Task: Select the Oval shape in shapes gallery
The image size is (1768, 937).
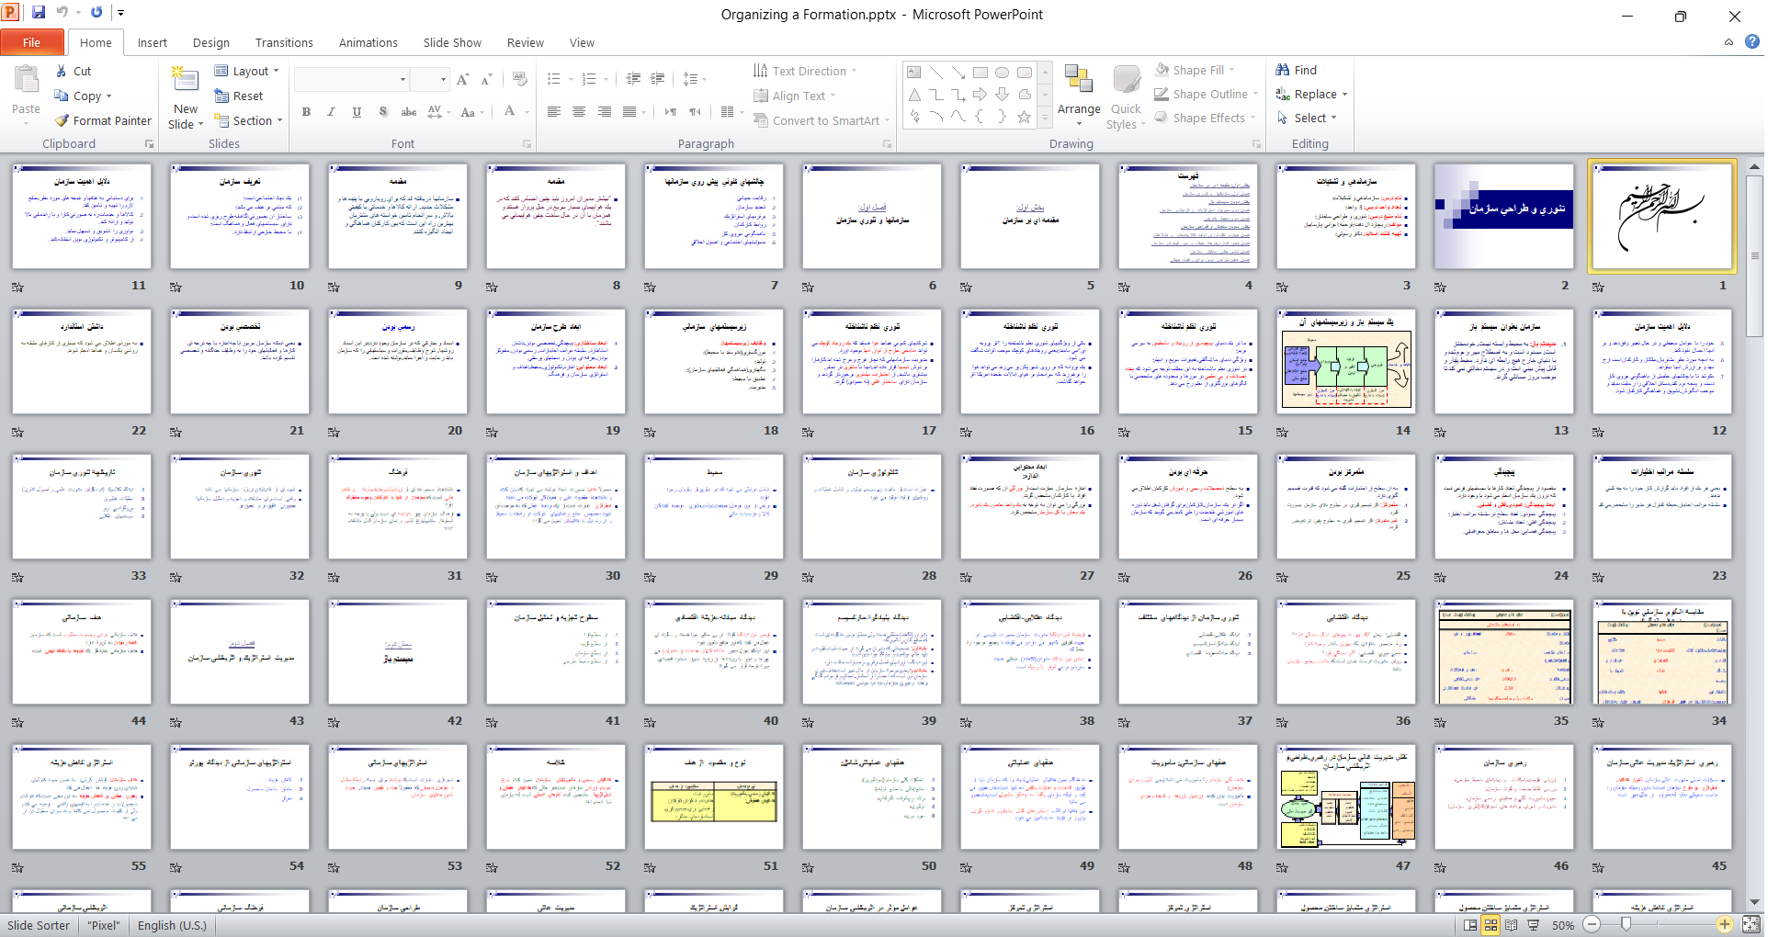Action: click(x=1003, y=73)
